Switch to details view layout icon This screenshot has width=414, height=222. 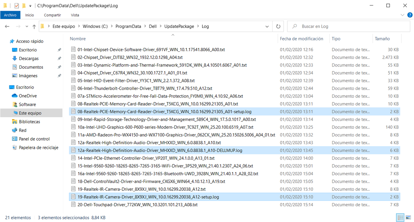400,218
